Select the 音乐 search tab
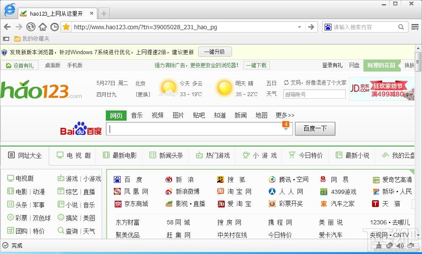422x254 pixels. point(137,116)
